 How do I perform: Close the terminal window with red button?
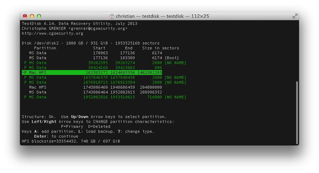(x=25, y=16)
